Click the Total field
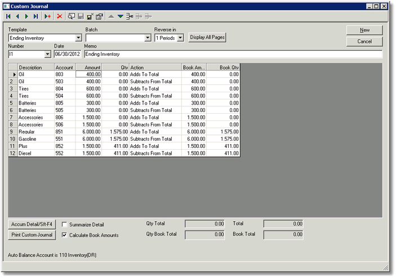 click(x=283, y=224)
